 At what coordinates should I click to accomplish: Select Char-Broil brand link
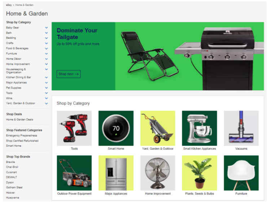(12, 167)
